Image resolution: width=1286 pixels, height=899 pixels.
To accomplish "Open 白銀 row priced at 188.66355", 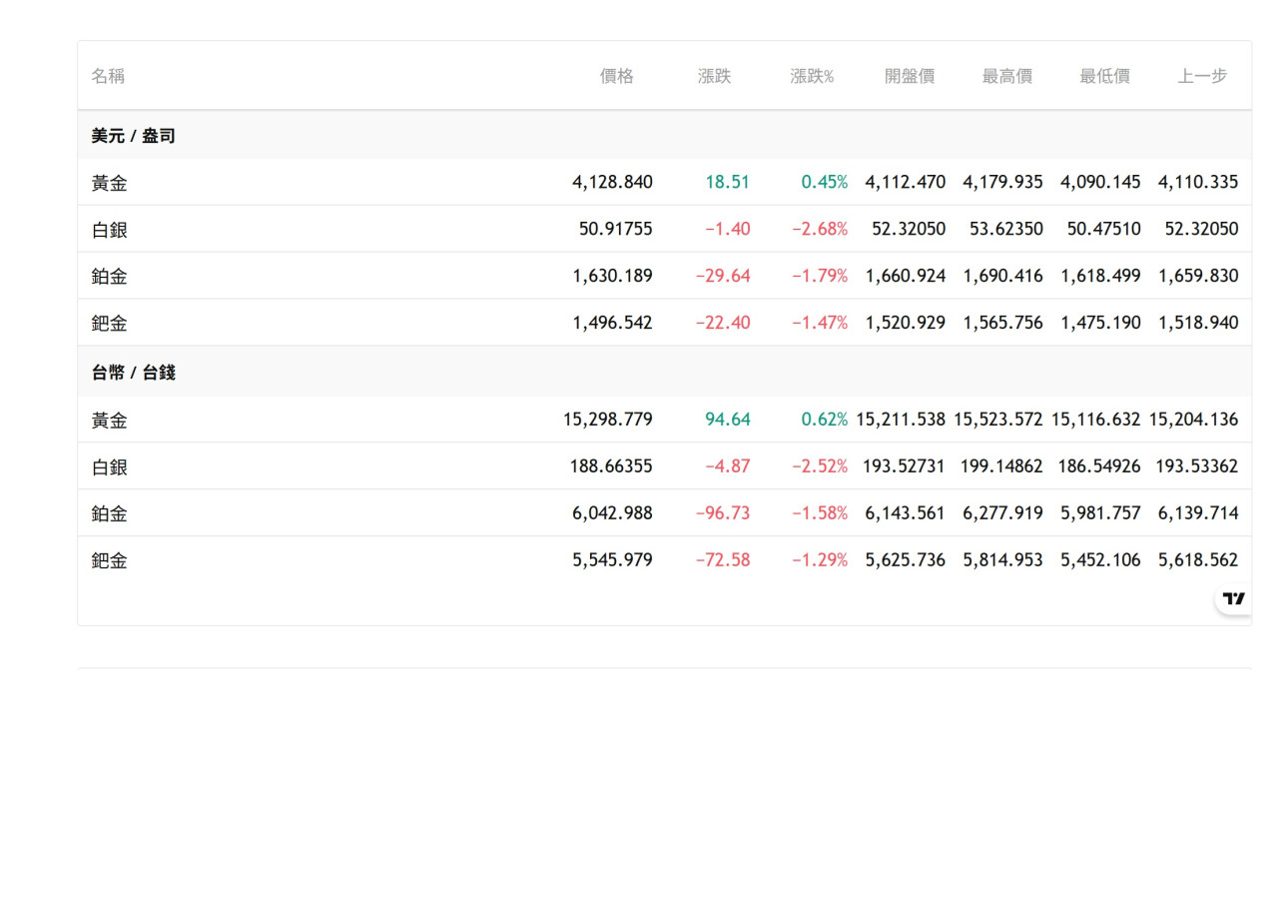I will click(x=110, y=467).
